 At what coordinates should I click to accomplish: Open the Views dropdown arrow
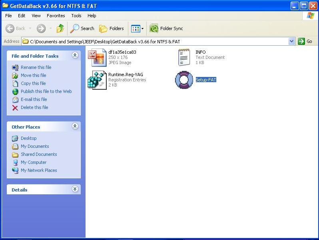142,28
